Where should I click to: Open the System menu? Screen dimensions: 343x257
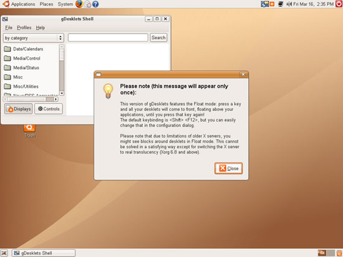65,4
